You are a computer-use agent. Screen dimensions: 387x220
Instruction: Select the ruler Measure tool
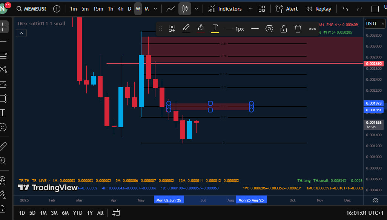coord(3,146)
